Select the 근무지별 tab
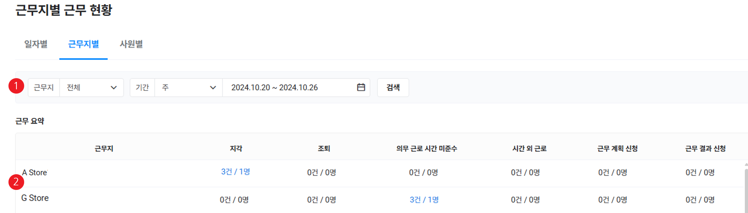The height and width of the screenshot is (213, 748). coord(83,44)
